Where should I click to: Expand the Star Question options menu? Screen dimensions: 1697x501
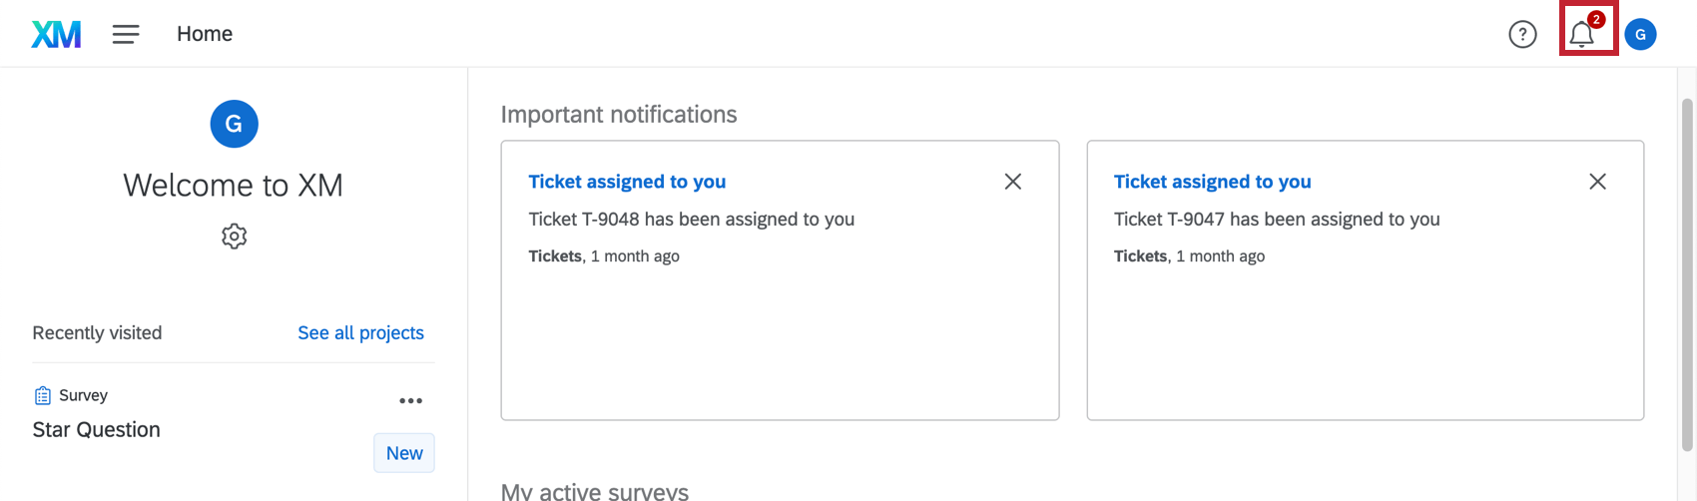pos(410,401)
